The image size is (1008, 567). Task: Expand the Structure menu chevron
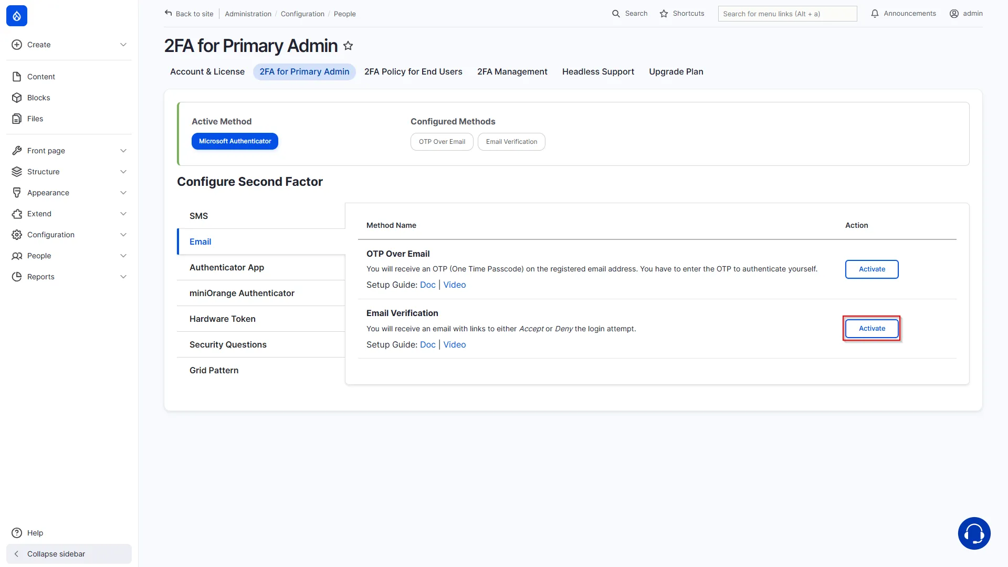[x=123, y=172]
